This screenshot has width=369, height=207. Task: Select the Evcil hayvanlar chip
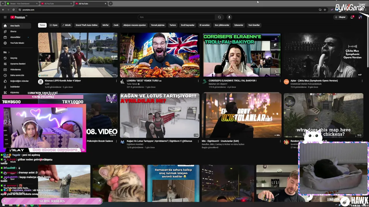point(188,25)
